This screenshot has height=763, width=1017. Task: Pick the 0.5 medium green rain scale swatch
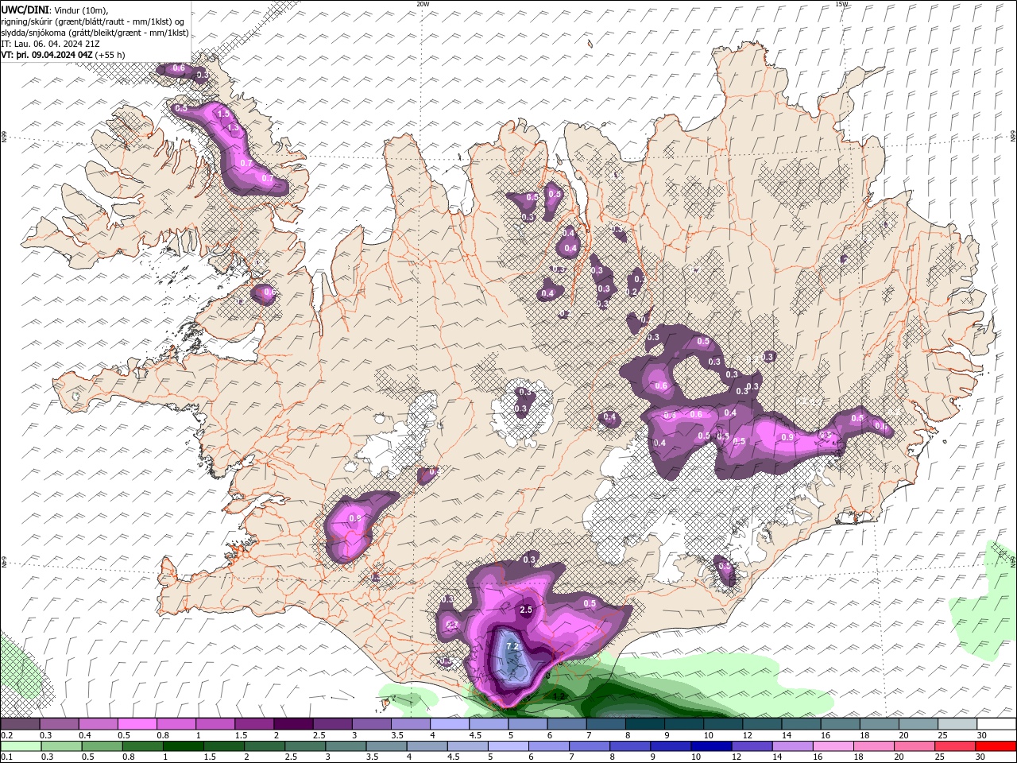102,746
